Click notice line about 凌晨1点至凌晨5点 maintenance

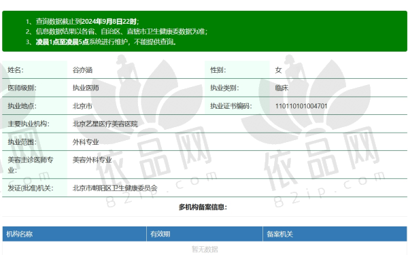click(x=101, y=41)
